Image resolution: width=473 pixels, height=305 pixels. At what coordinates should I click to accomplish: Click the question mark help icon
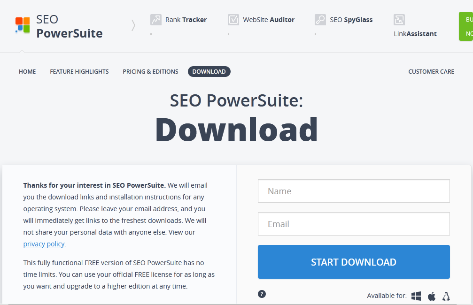coord(262,294)
